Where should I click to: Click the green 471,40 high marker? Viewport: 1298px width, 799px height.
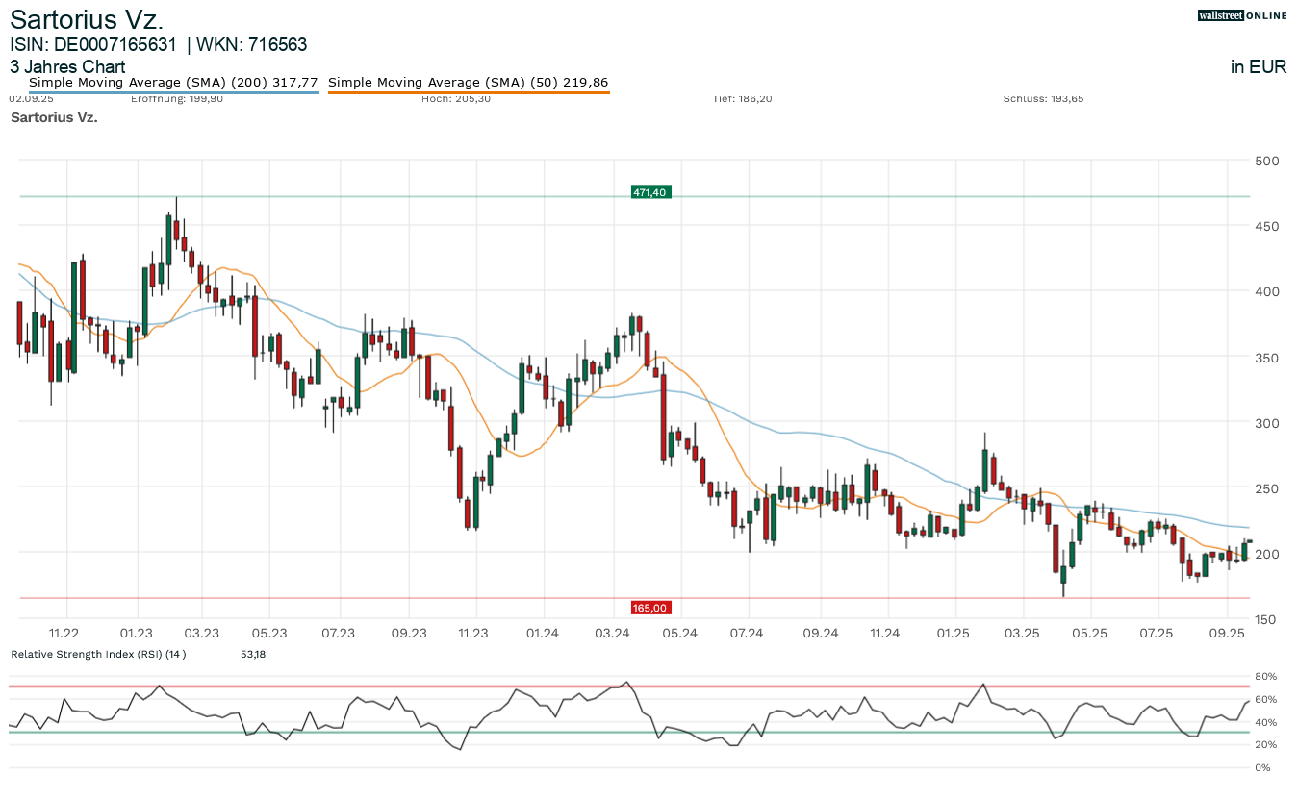tap(649, 192)
